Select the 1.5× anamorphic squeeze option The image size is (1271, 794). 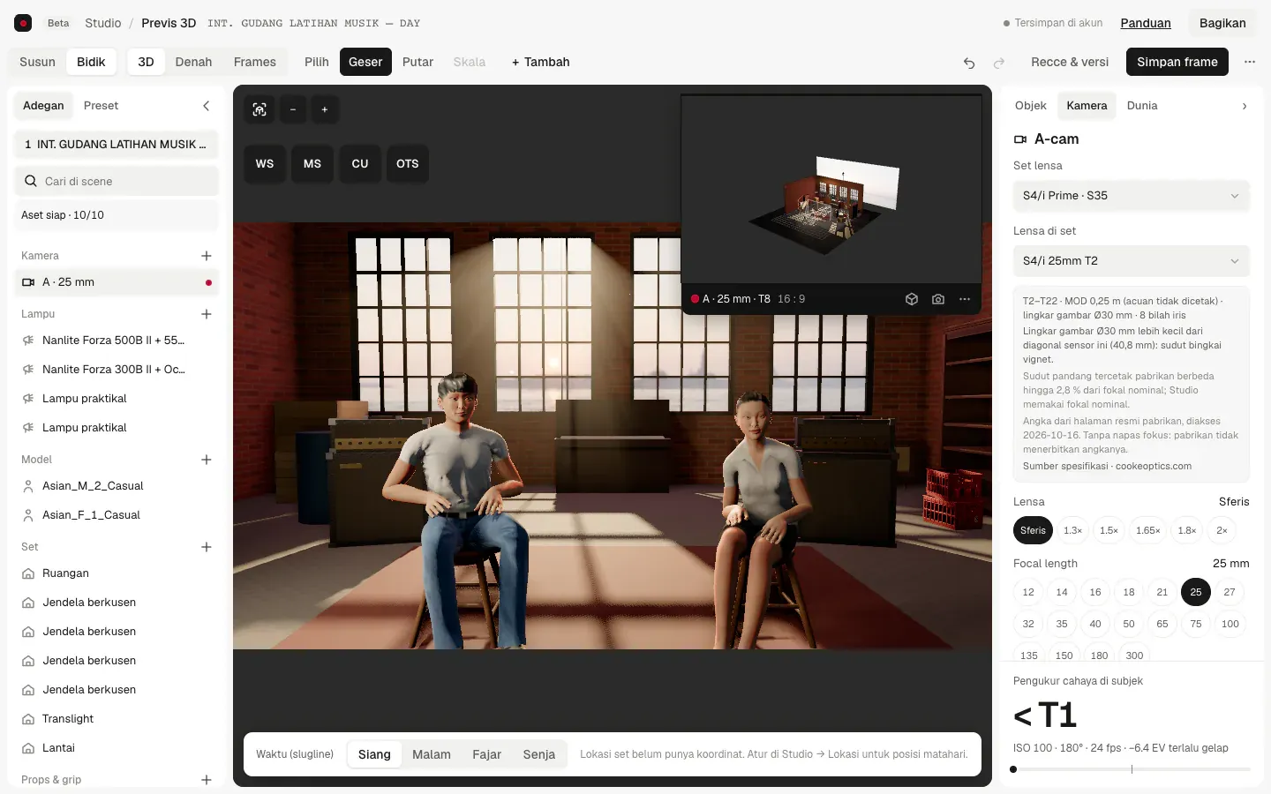pos(1109,530)
